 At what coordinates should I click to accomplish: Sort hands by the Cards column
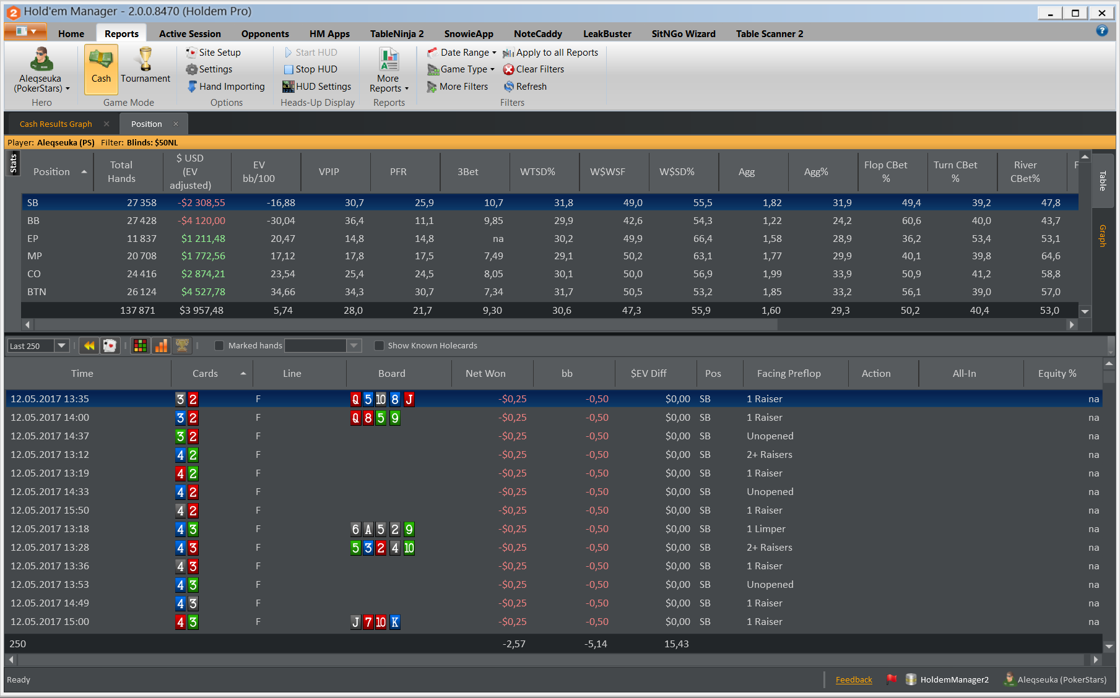212,374
